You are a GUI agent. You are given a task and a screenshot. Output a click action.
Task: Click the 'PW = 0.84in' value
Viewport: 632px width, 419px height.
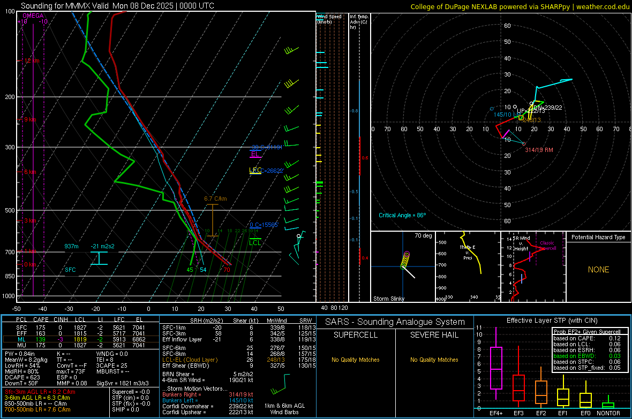click(20, 354)
